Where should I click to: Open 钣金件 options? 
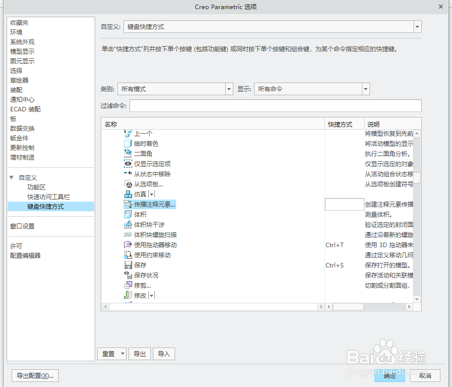tap(19, 138)
